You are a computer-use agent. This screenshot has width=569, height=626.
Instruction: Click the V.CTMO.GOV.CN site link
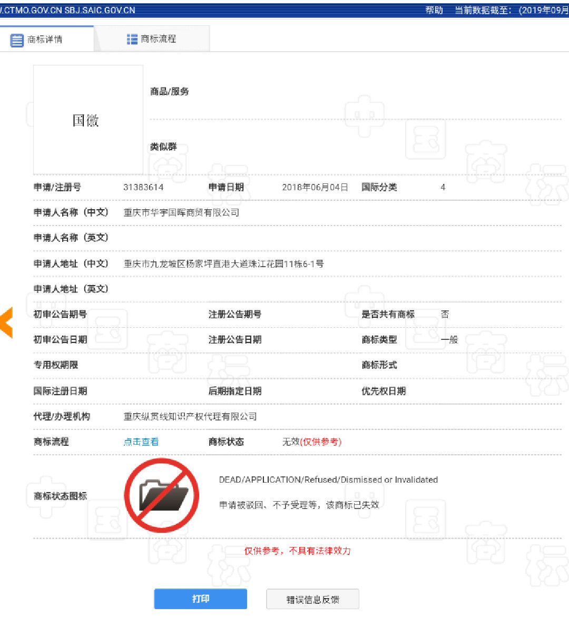pos(29,9)
